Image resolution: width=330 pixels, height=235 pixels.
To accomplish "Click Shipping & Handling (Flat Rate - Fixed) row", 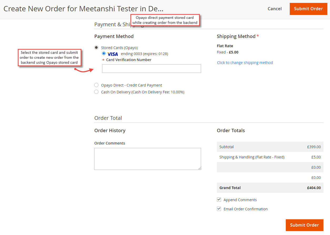I will tap(270, 157).
